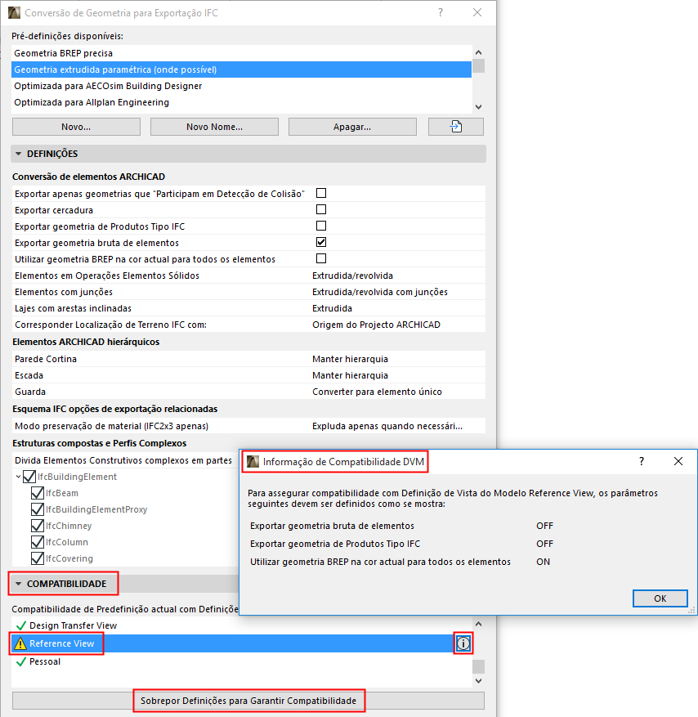Click the Reference View warning triangle icon

20,643
